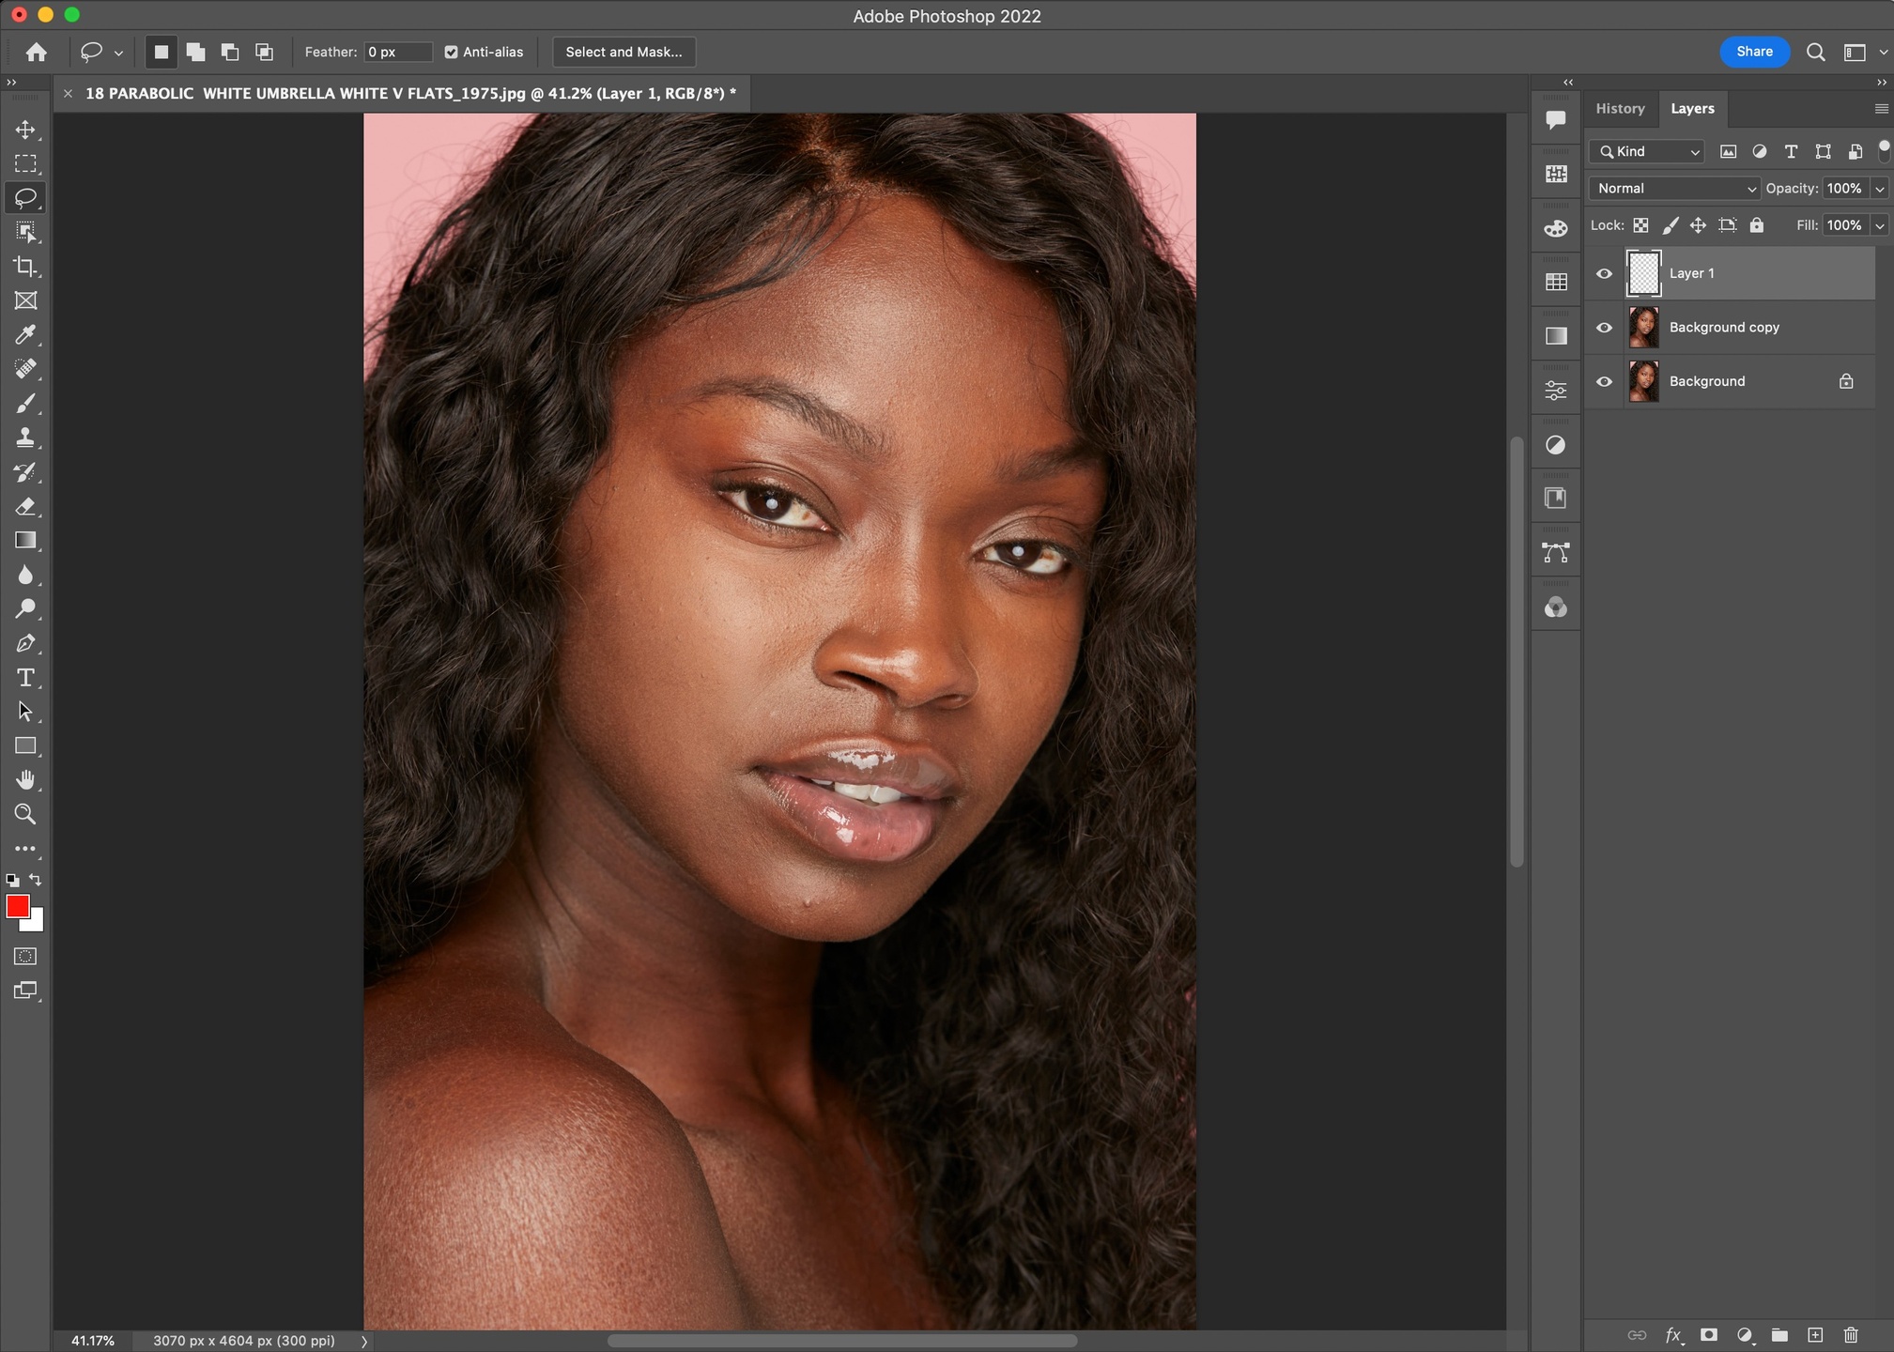Image resolution: width=1894 pixels, height=1352 pixels.
Task: Open the Normal blend mode dropdown
Action: [x=1675, y=189]
